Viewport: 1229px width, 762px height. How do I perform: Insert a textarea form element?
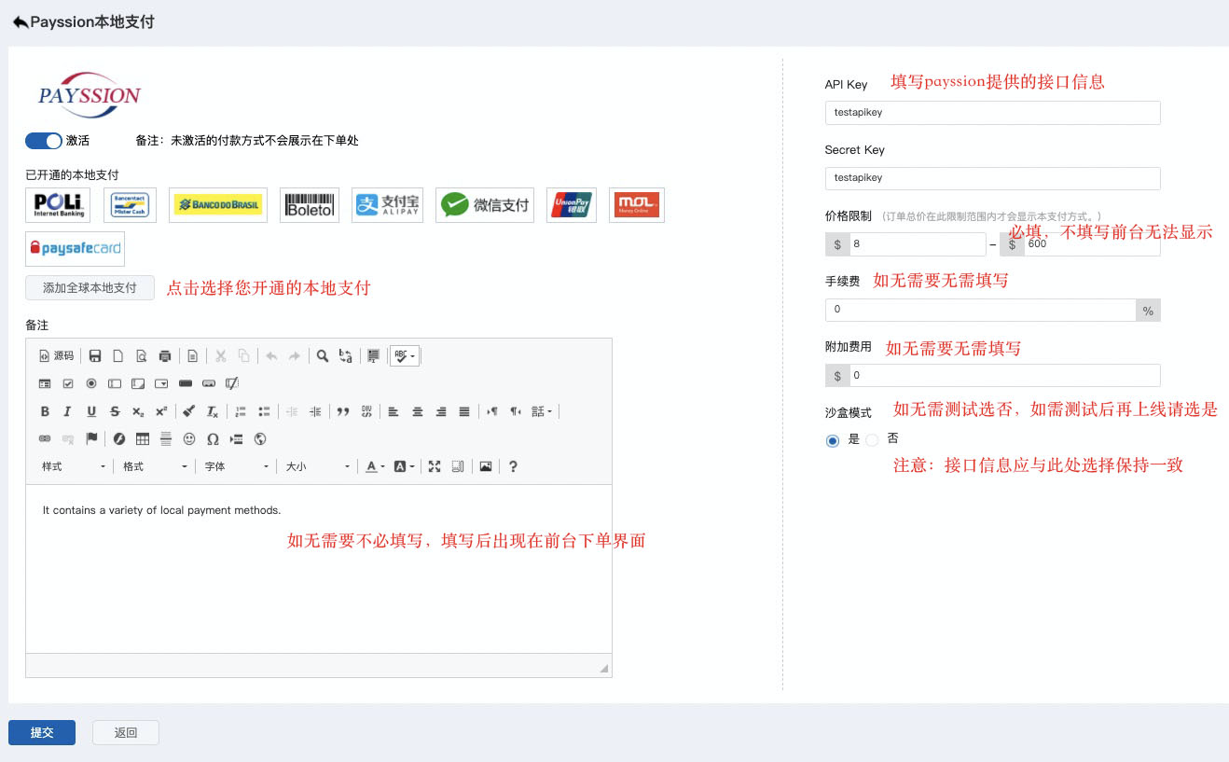pyautogui.click(x=138, y=383)
